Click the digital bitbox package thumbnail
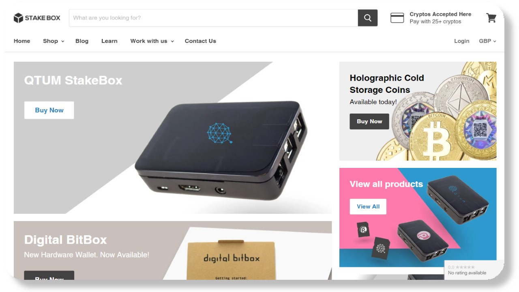 pyautogui.click(x=232, y=260)
